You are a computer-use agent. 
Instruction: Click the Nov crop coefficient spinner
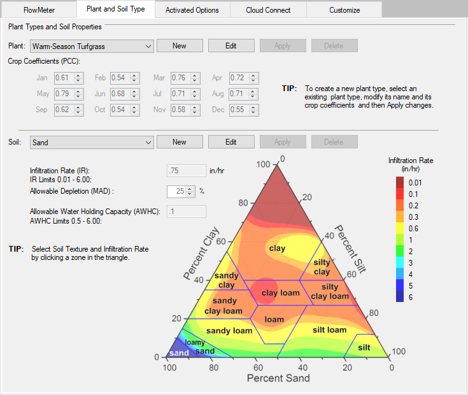point(195,110)
